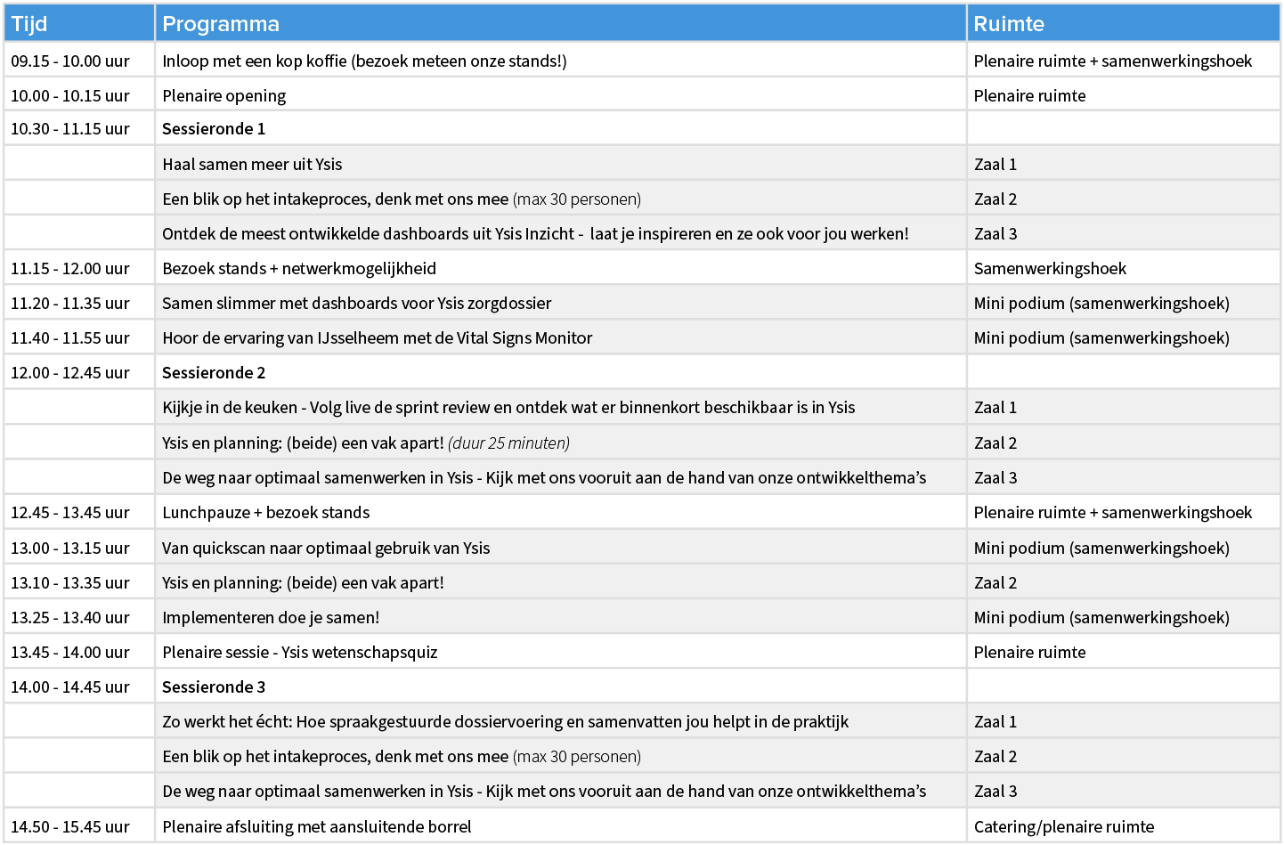The image size is (1284, 845).
Task: Click 'Plenaire afsluiting met aansluitende borrel' entry
Action: tap(317, 827)
